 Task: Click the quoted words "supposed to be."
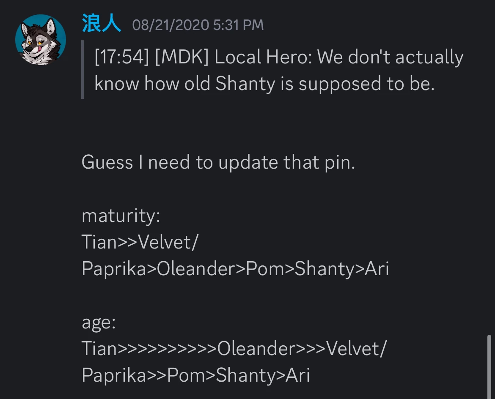click(x=367, y=84)
